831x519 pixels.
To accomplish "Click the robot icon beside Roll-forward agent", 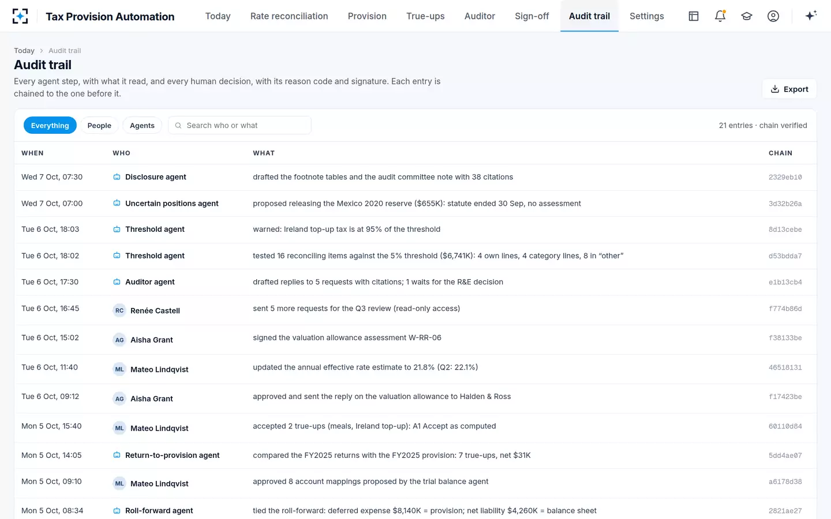I will (x=117, y=510).
